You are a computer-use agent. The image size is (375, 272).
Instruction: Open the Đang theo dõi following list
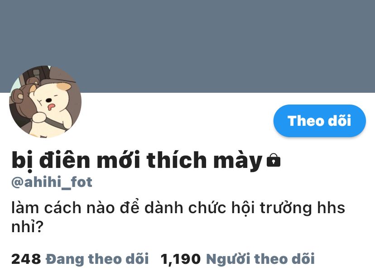pyautogui.click(x=97, y=259)
